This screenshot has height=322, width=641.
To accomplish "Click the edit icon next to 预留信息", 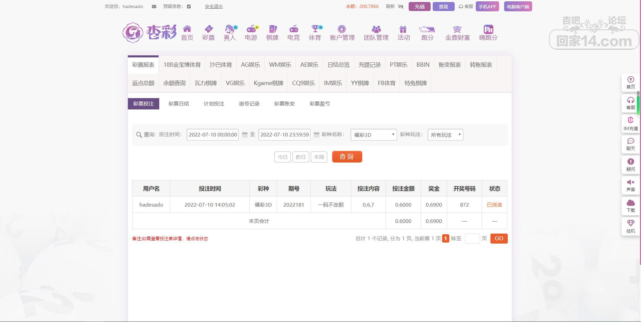I will [x=189, y=7].
